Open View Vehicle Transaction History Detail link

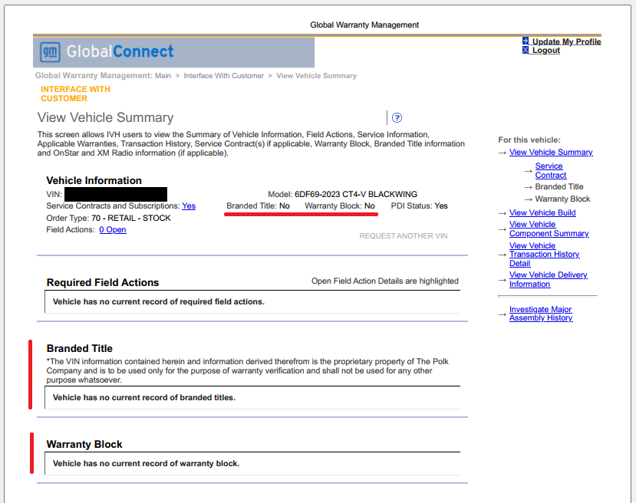(545, 255)
